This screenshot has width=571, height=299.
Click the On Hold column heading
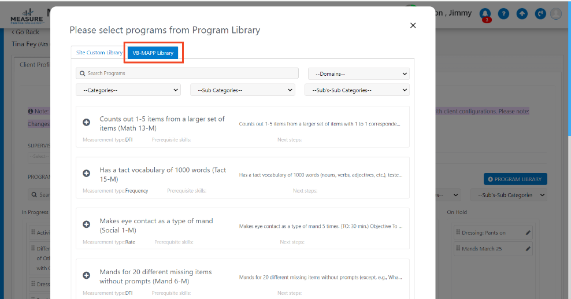pyautogui.click(x=457, y=212)
